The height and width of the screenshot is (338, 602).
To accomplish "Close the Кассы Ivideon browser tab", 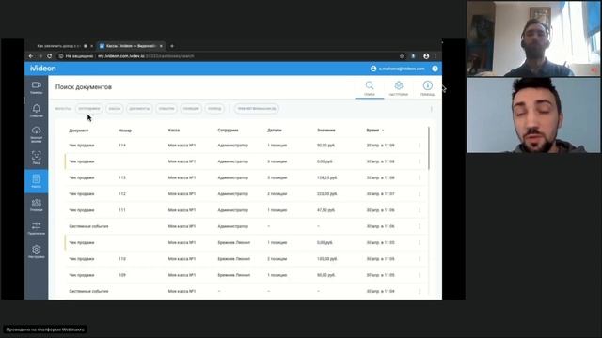I will pos(161,46).
